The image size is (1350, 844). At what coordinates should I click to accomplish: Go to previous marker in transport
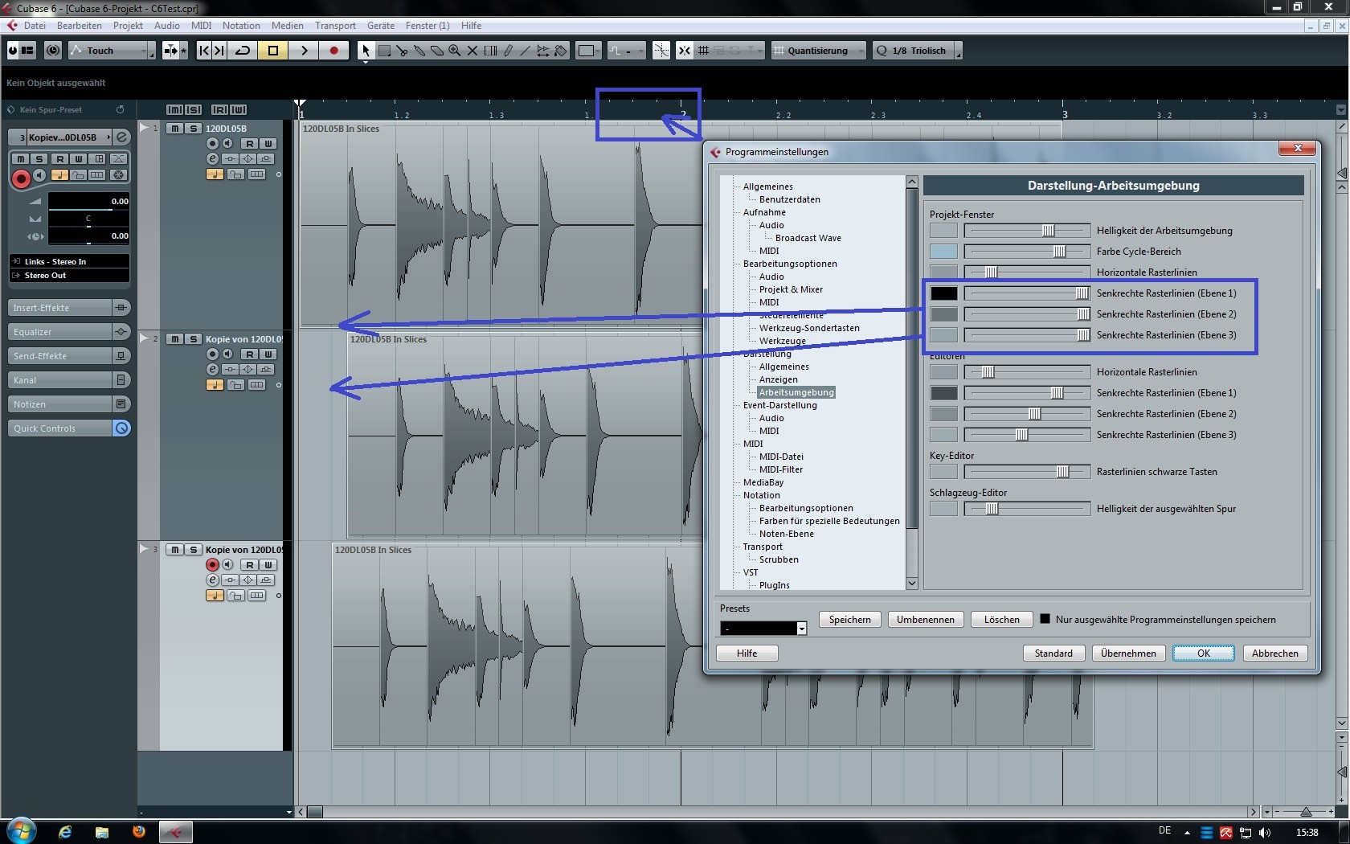pos(204,51)
